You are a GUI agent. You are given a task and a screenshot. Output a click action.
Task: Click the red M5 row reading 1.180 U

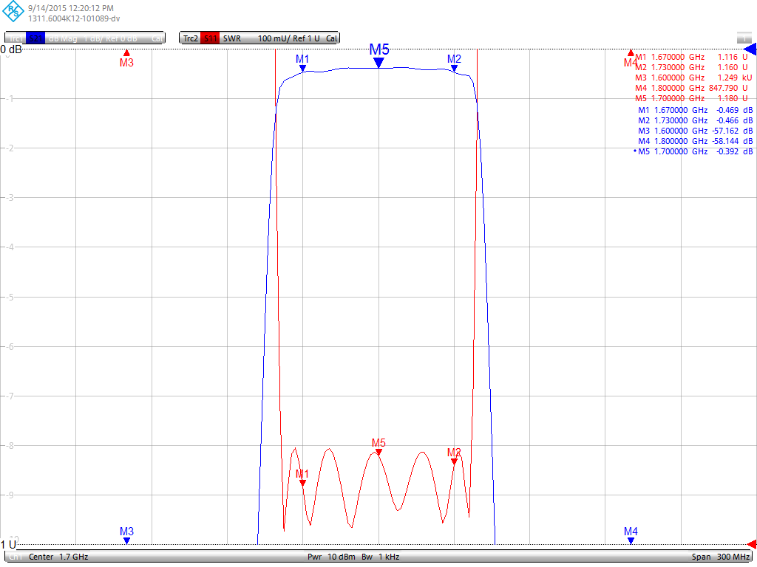point(691,98)
